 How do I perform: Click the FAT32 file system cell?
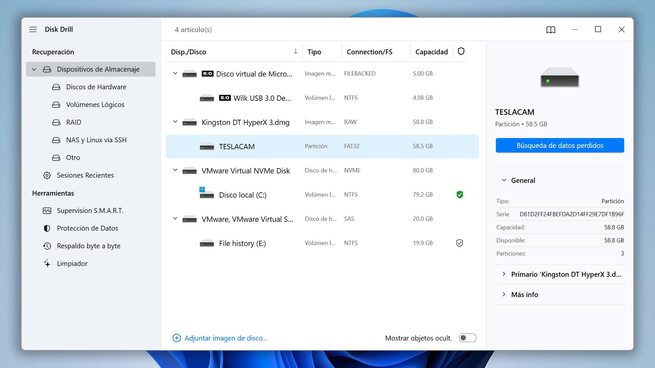(x=352, y=146)
